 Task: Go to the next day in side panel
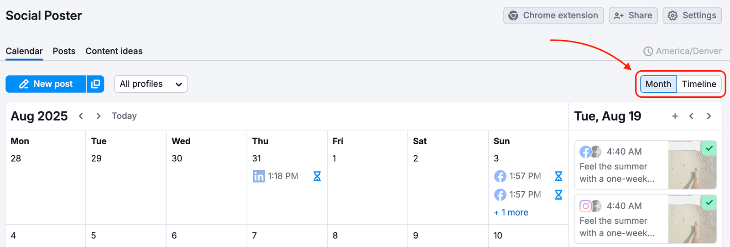coord(709,116)
